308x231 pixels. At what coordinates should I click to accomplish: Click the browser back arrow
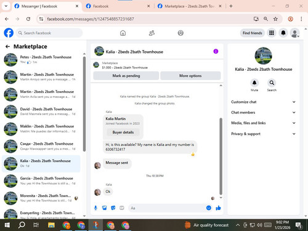click(7, 19)
